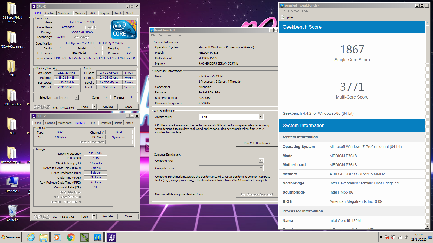Switch to the Mainboard tab in the top CPU-Z window

[65, 13]
